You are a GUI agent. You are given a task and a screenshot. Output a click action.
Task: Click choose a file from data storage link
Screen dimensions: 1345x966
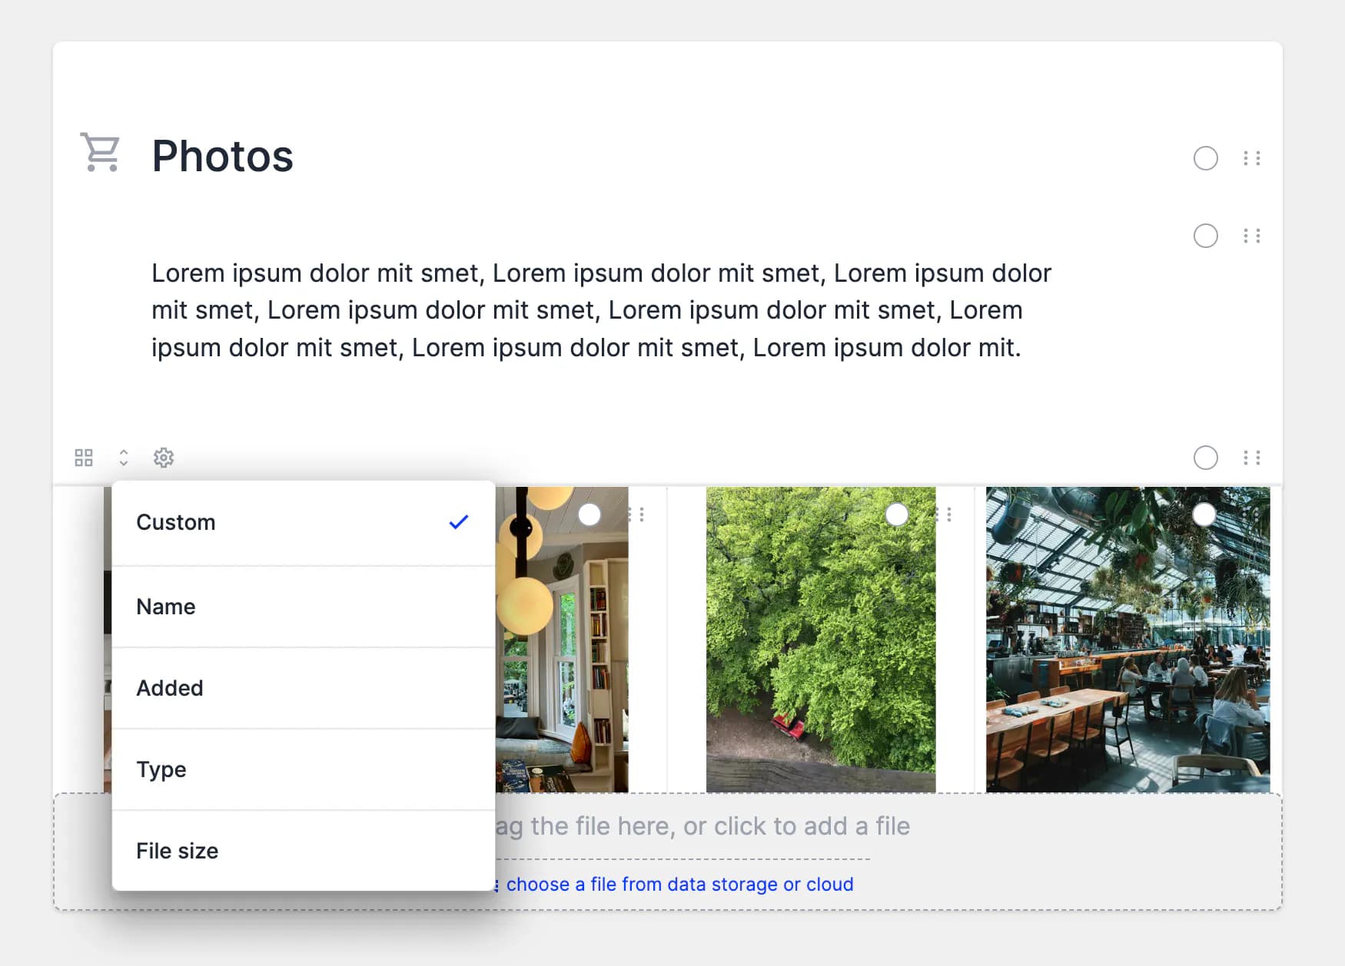coord(679,885)
